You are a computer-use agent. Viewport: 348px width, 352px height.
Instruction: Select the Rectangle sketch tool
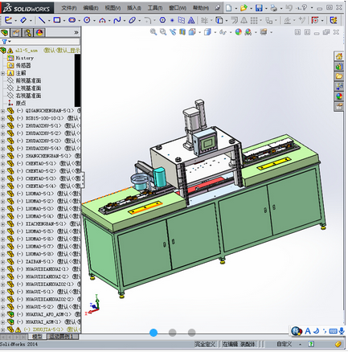[x=57, y=20]
